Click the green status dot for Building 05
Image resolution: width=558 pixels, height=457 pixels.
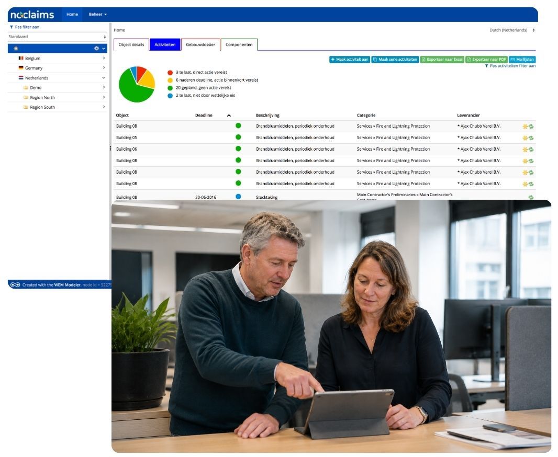pyautogui.click(x=238, y=137)
